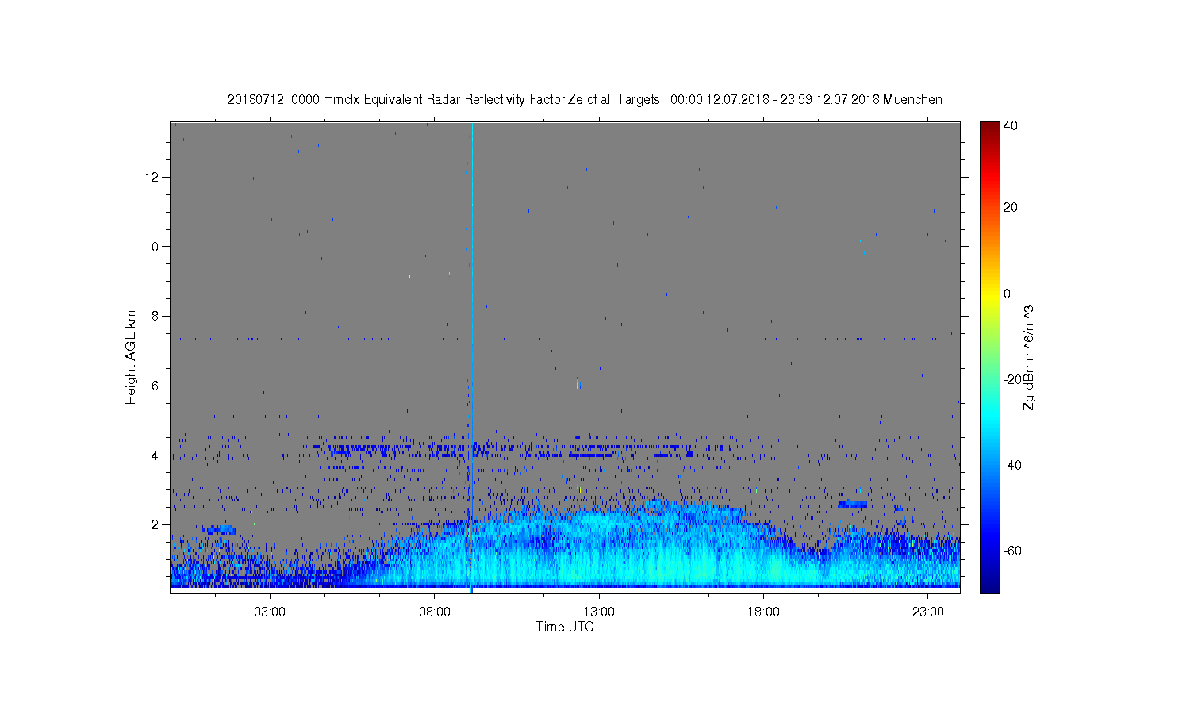Click the colorbar value label -20
Screen dimensions: 1190x714
pos(1012,379)
